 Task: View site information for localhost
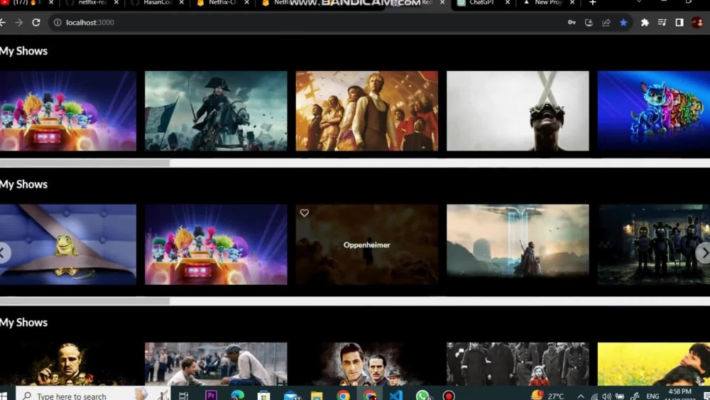(58, 22)
